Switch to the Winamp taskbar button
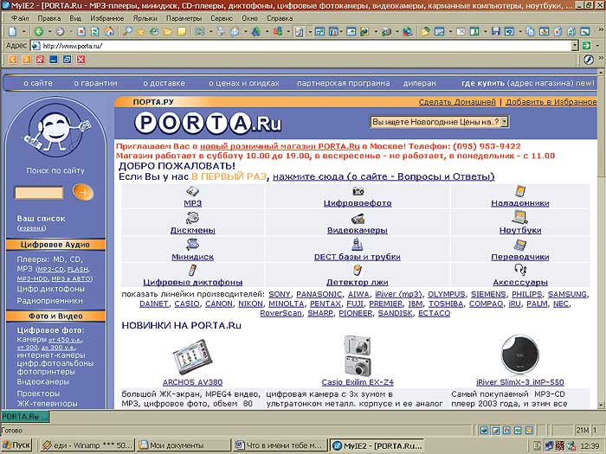The height and width of the screenshot is (454, 606). [x=87, y=445]
